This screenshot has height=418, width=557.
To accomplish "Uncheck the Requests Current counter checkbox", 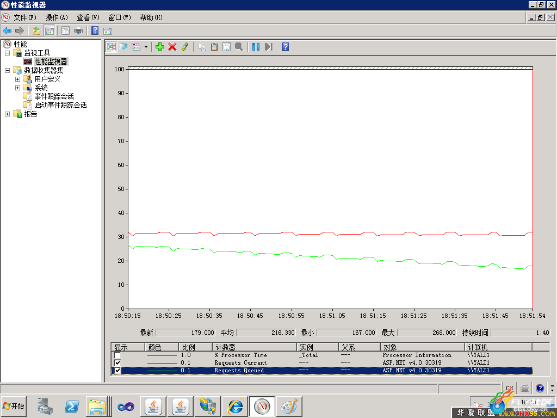I will 117,362.
